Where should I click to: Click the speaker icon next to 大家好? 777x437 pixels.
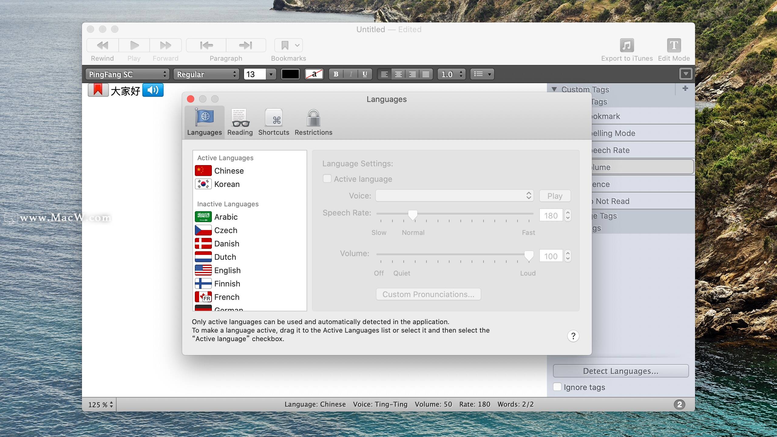(x=153, y=91)
